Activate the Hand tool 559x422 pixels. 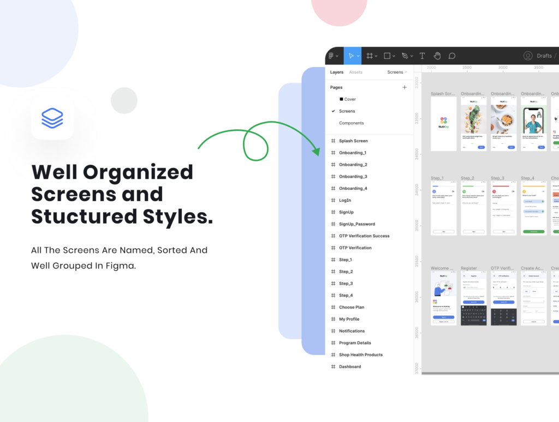437,56
